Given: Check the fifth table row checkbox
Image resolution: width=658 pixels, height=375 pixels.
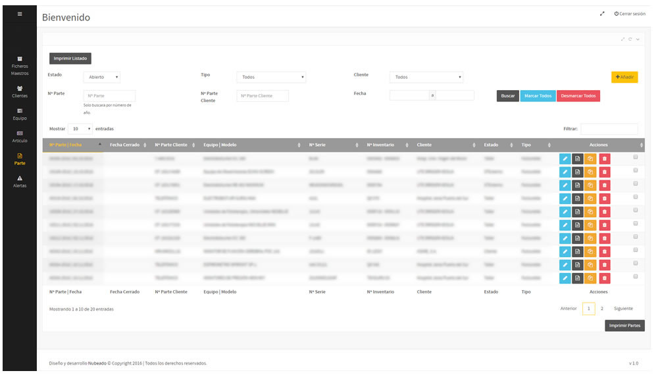Looking at the screenshot, I should click(x=636, y=211).
